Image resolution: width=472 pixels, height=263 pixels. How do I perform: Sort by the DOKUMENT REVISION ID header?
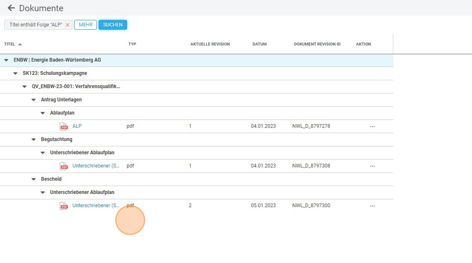[317, 44]
